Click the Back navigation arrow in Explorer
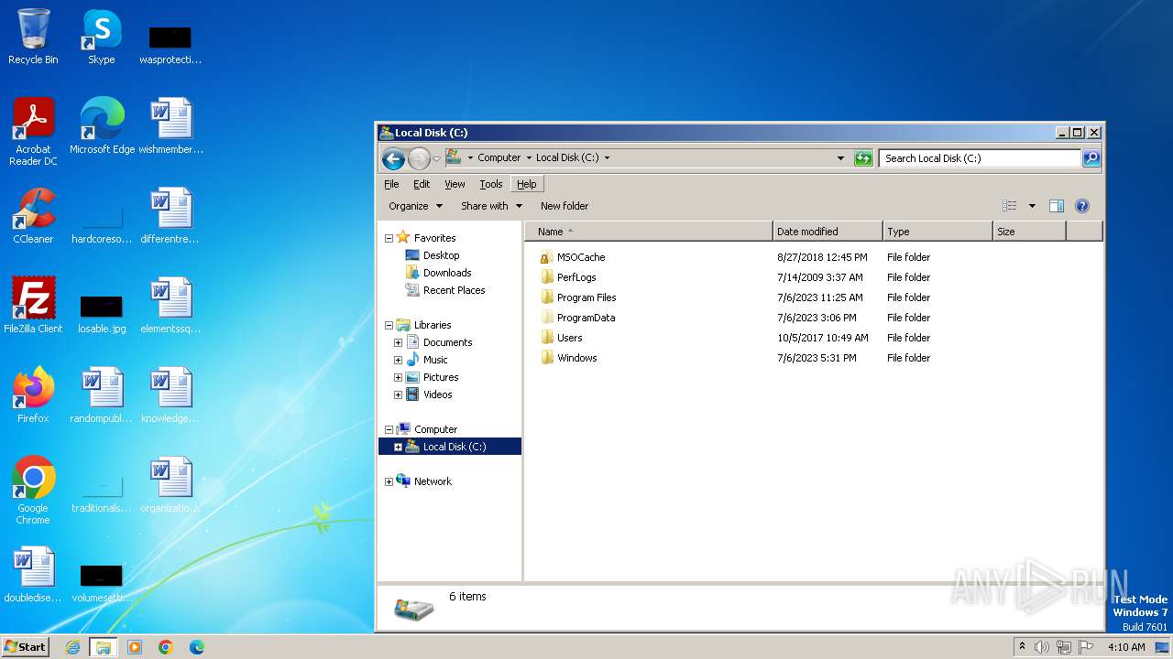Image resolution: width=1173 pixels, height=659 pixels. coord(393,158)
